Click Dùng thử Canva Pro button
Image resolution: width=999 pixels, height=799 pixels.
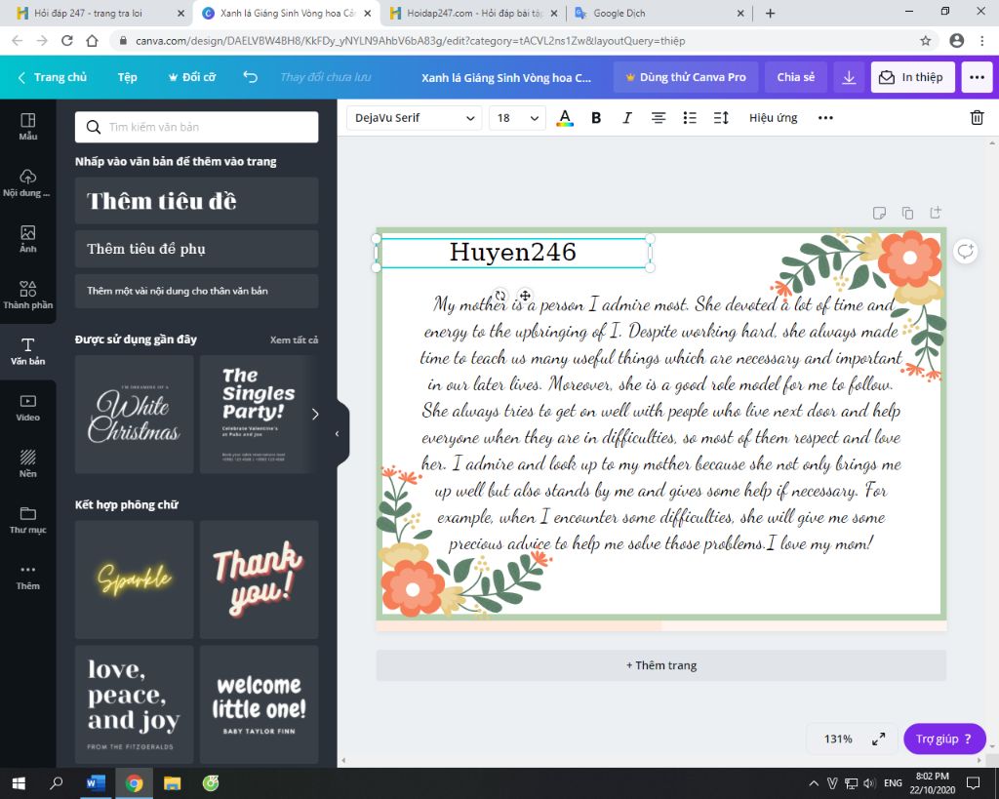[x=686, y=77]
